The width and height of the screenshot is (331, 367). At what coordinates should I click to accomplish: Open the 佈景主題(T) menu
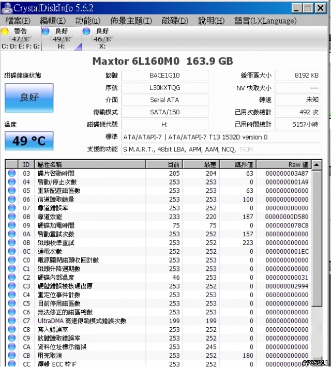point(131,21)
